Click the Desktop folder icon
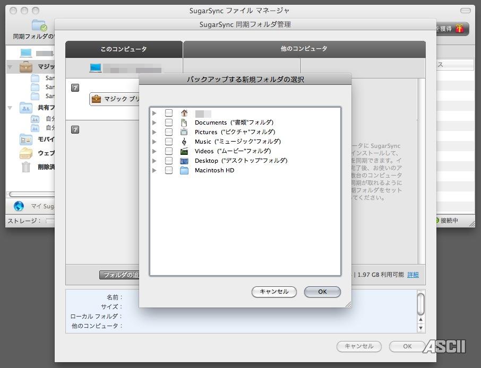Viewport: 481px width, 368px height. pyautogui.click(x=184, y=161)
